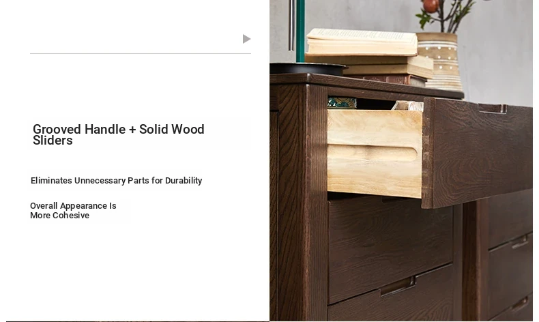
Task: Click the green lamp pole
Action: click(300, 31)
